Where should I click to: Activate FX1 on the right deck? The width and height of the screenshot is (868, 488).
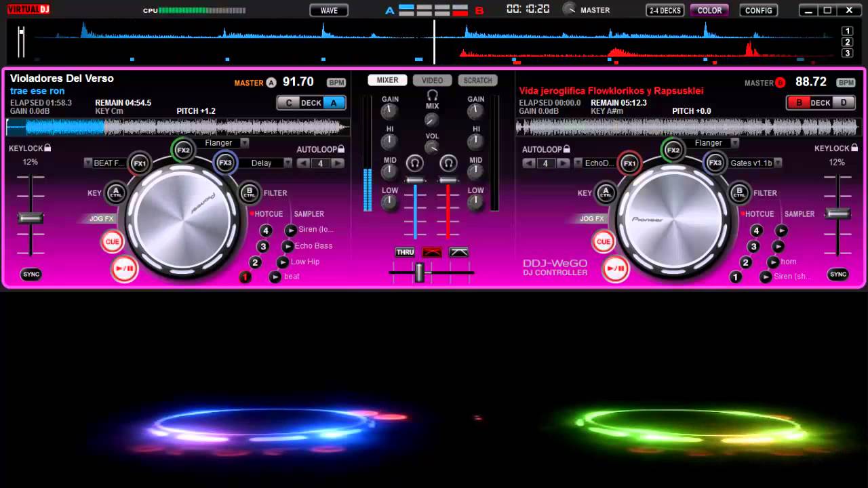point(630,163)
